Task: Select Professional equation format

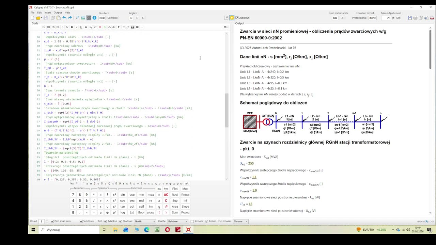Action: 359,18
